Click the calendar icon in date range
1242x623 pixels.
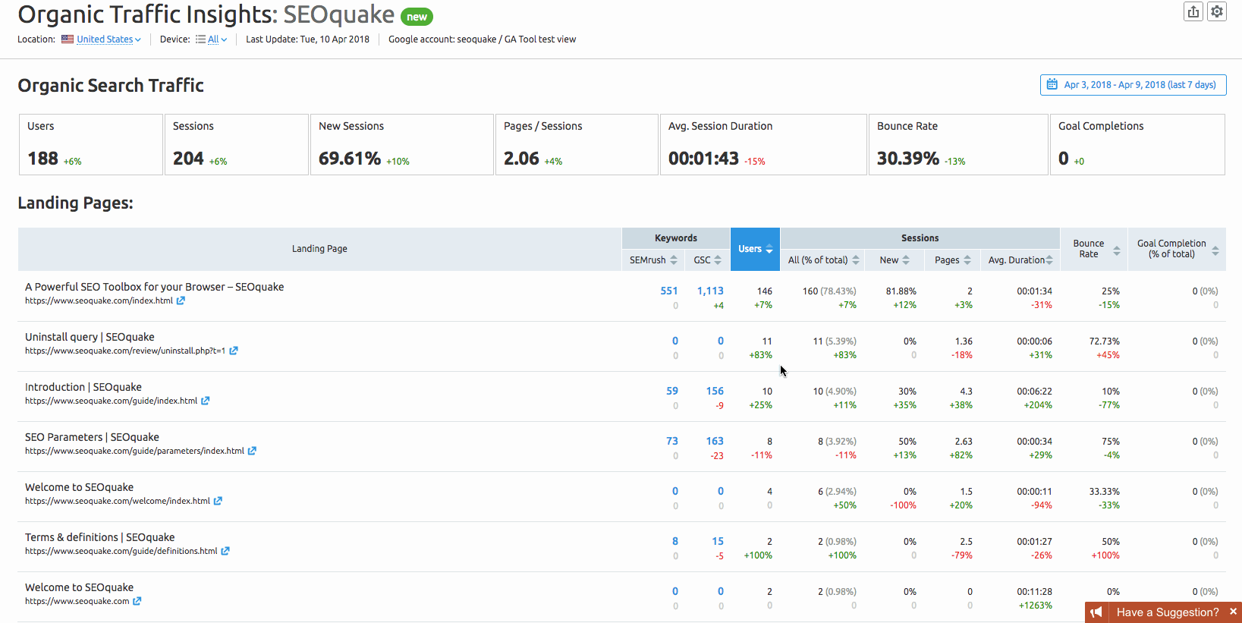[x=1052, y=84]
